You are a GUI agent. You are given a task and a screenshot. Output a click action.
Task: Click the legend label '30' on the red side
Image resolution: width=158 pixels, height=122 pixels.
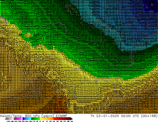57,121
